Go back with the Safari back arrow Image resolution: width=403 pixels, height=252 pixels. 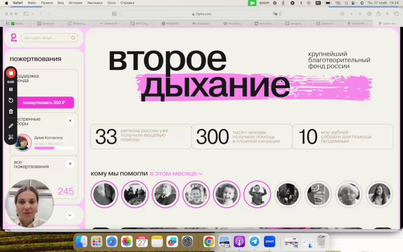tap(41, 14)
